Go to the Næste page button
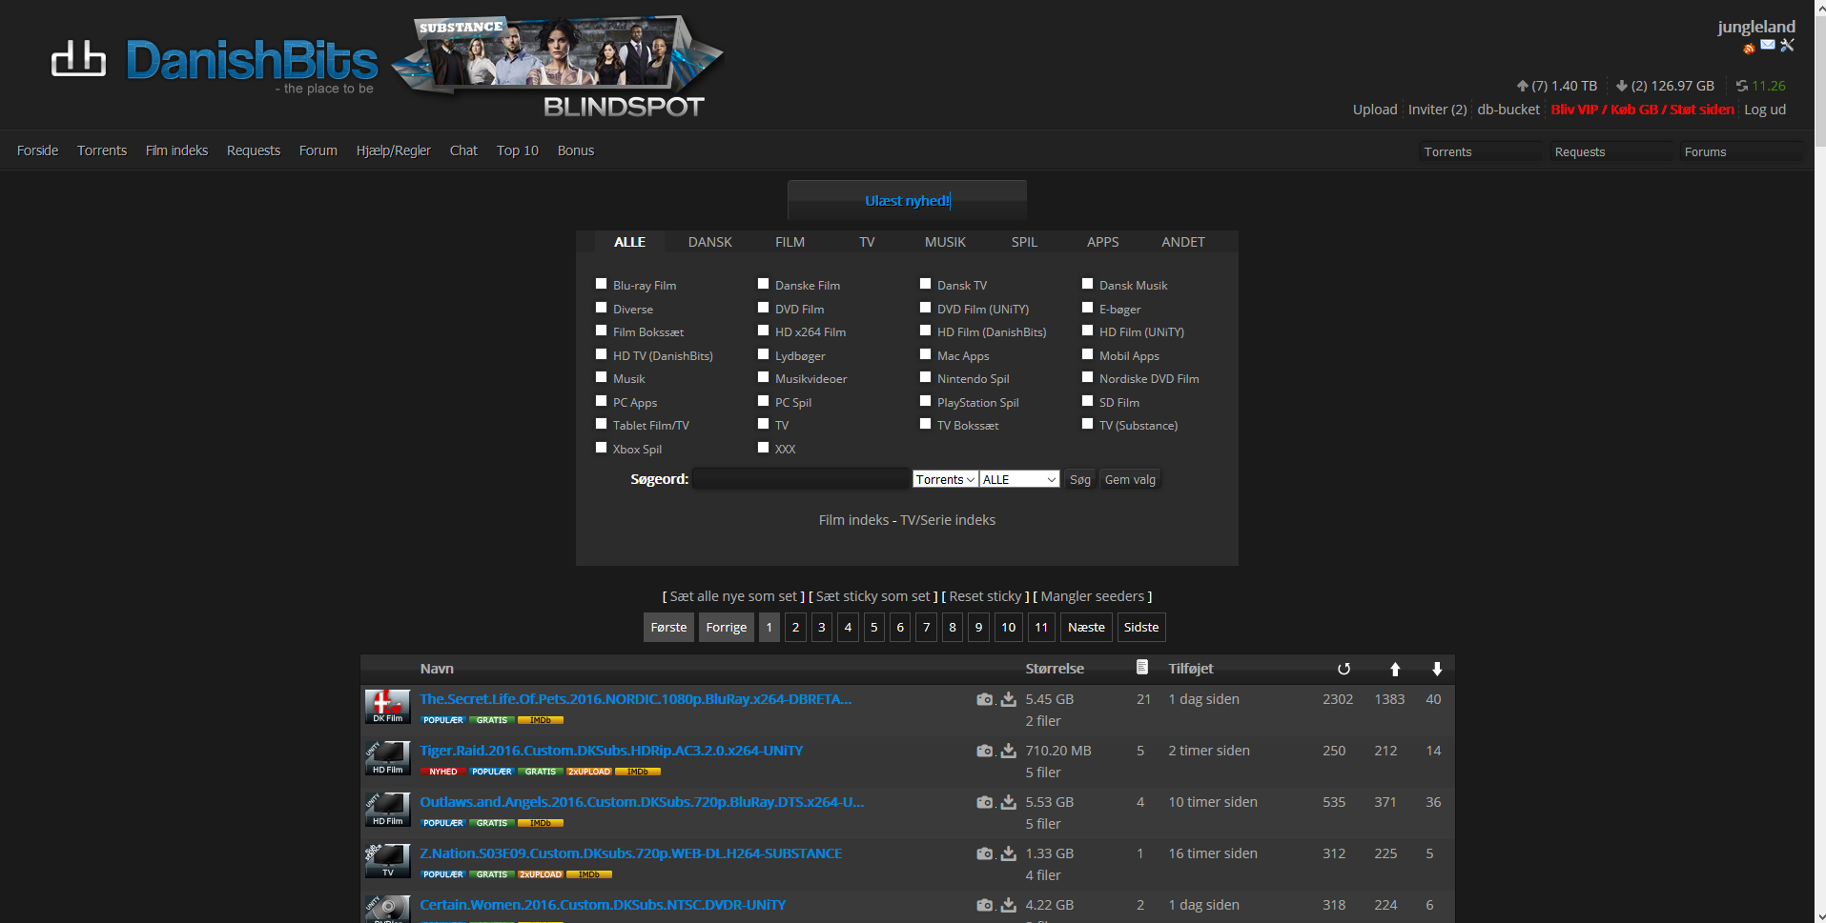1826x923 pixels. [1086, 627]
